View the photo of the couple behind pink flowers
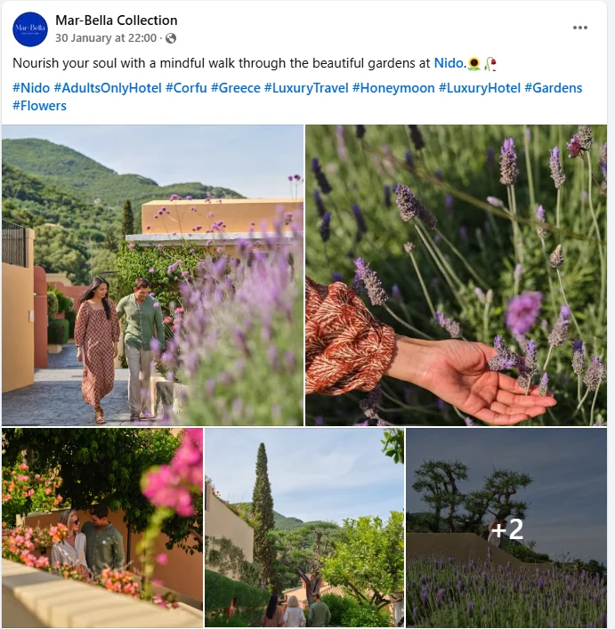 pos(102,528)
